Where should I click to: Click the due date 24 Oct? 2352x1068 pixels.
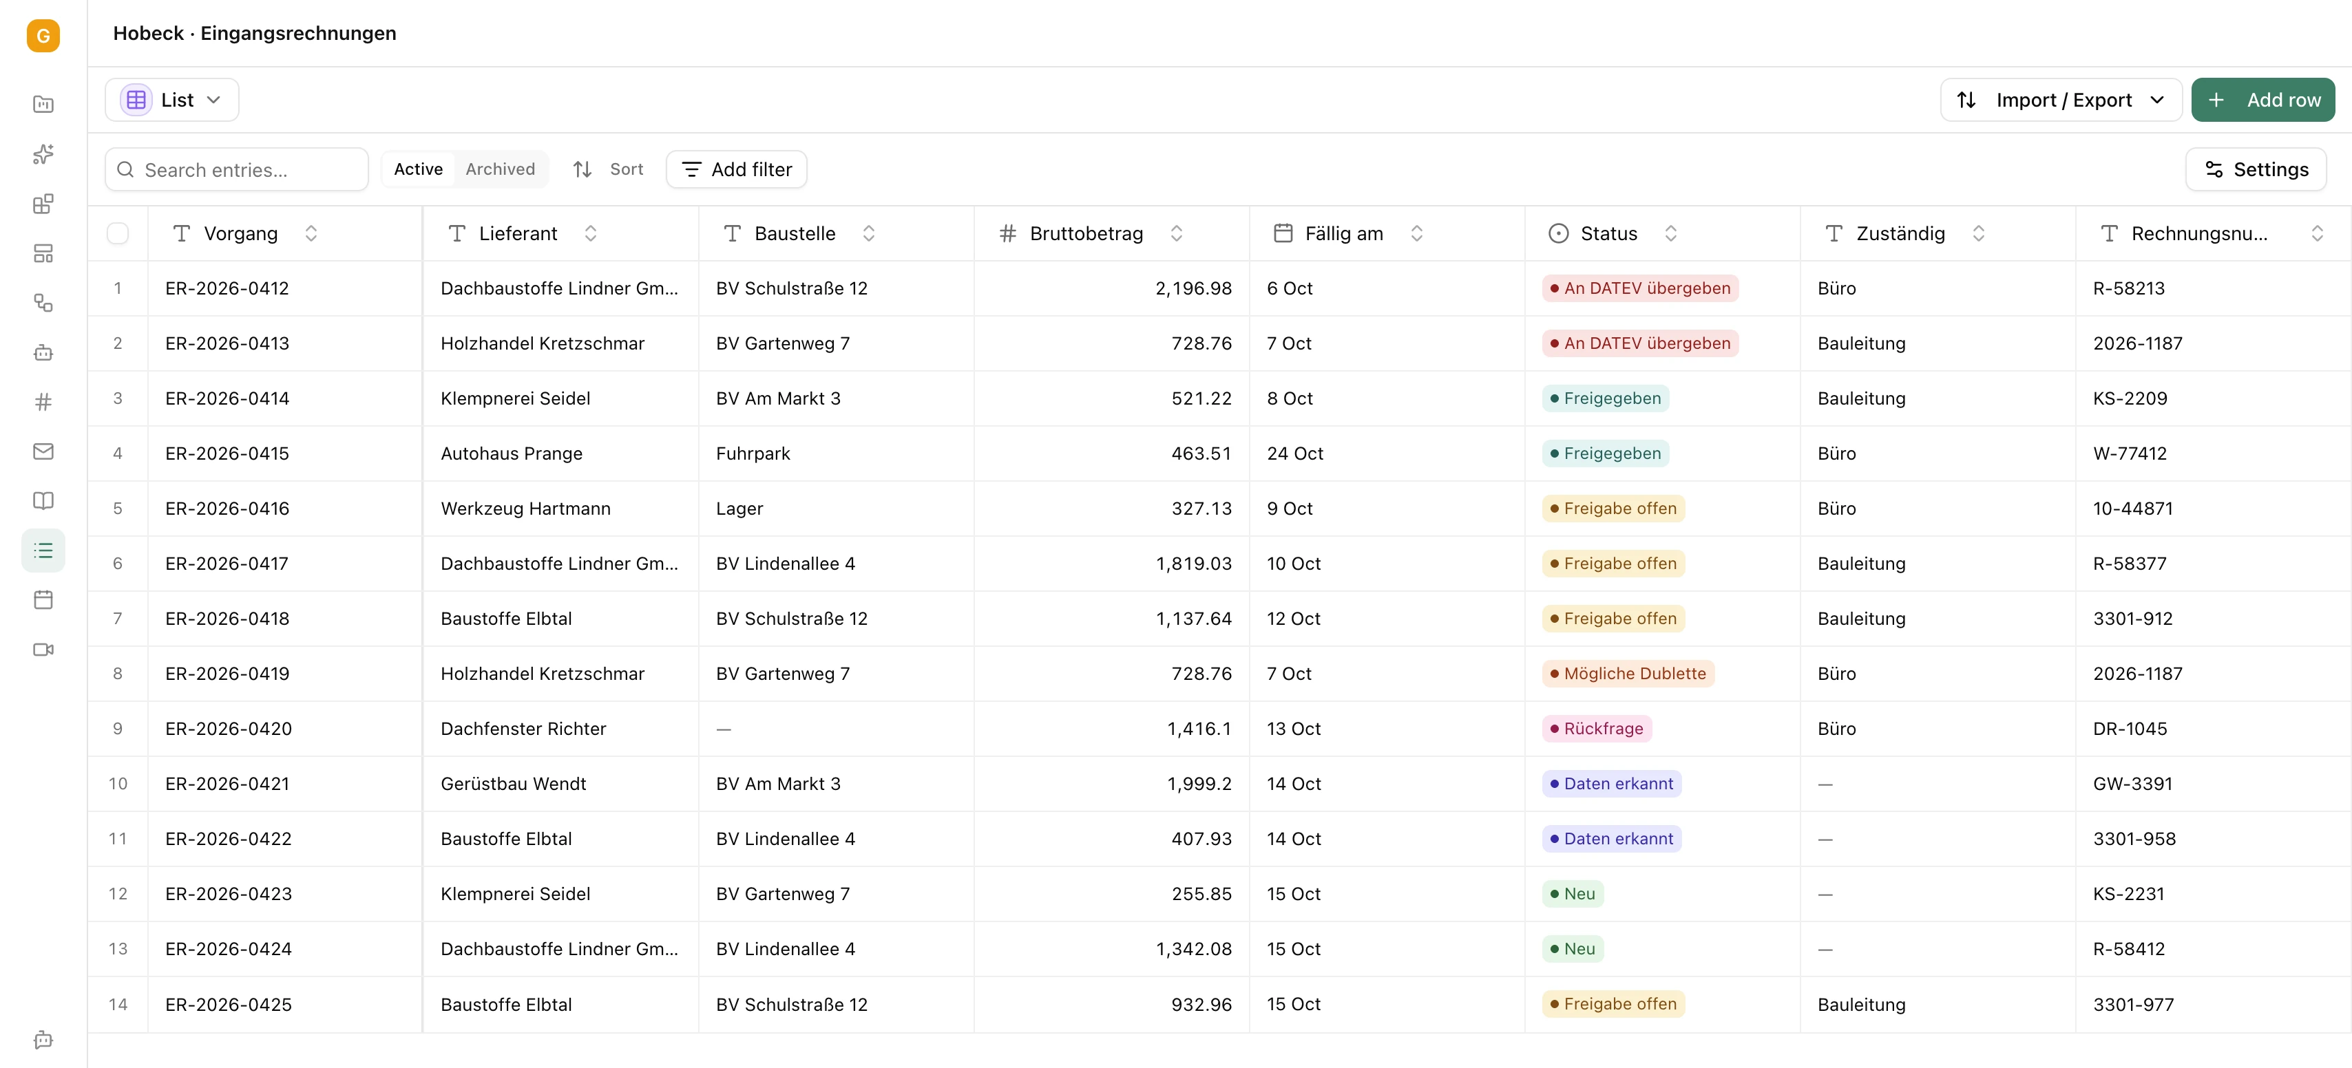tap(1294, 453)
